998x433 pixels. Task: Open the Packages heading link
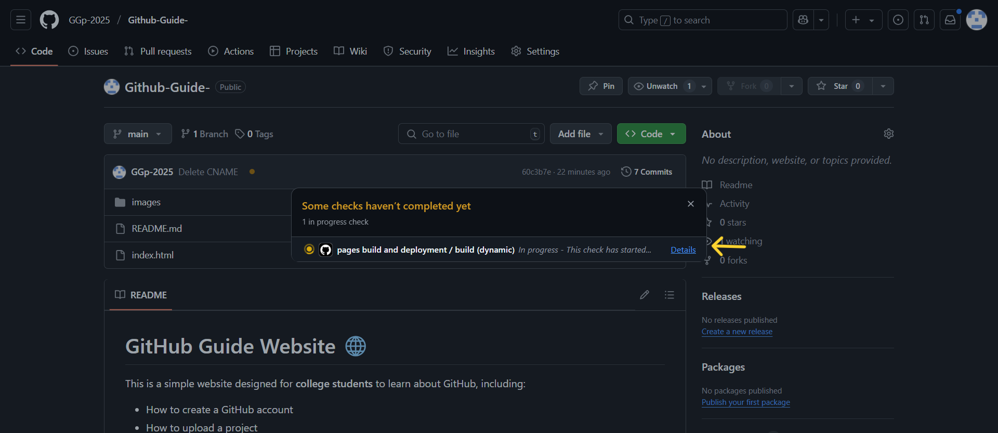[x=723, y=367]
